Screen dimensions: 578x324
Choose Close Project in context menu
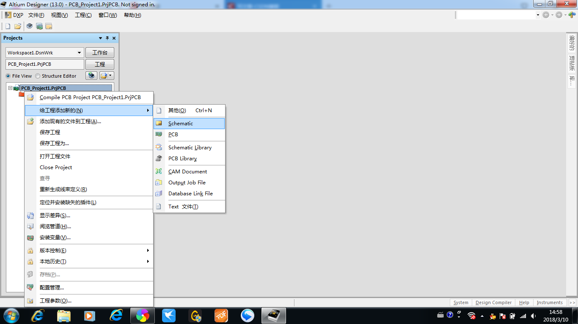tap(89, 167)
